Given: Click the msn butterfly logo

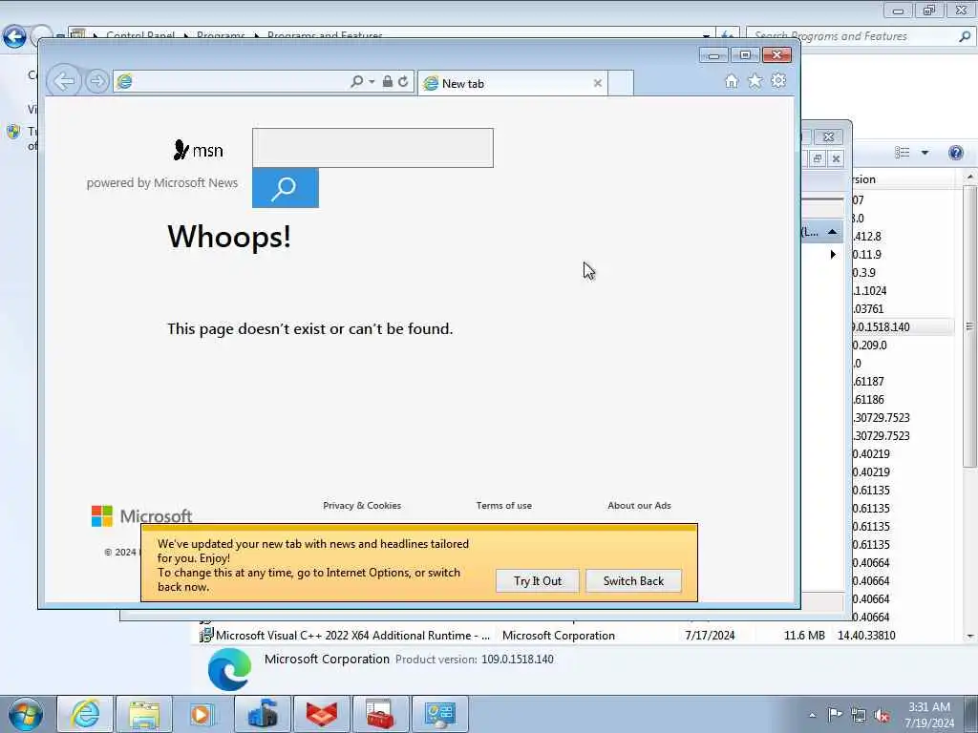Looking at the screenshot, I should tap(198, 150).
